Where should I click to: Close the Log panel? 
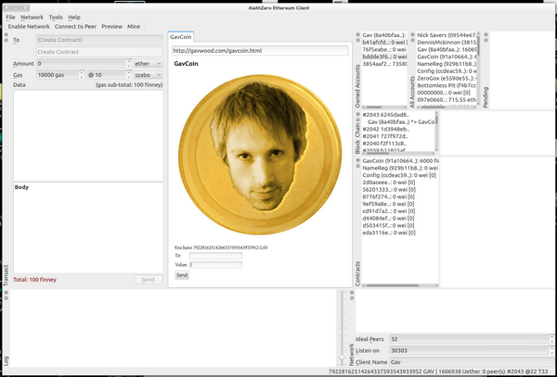pos(6,293)
